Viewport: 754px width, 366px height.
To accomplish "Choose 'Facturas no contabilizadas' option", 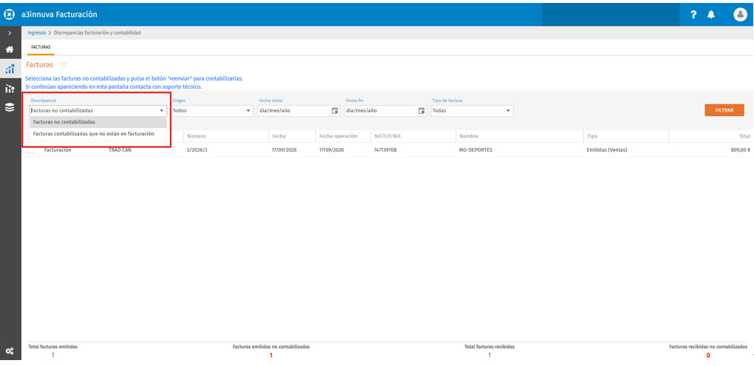I will click(98, 122).
